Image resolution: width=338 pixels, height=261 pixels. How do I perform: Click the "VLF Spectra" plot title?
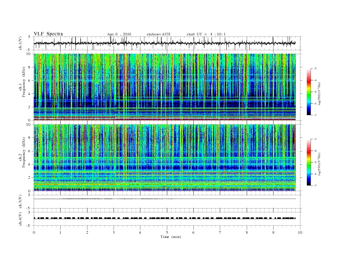click(48, 34)
